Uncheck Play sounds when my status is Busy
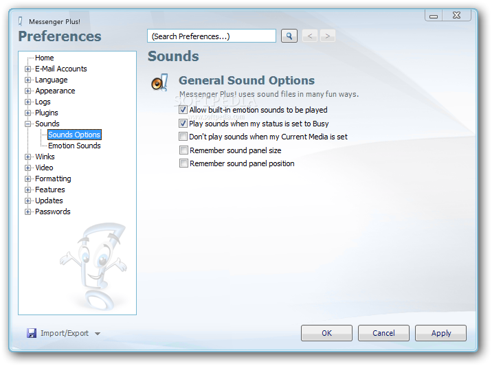492x366 pixels. pos(183,123)
